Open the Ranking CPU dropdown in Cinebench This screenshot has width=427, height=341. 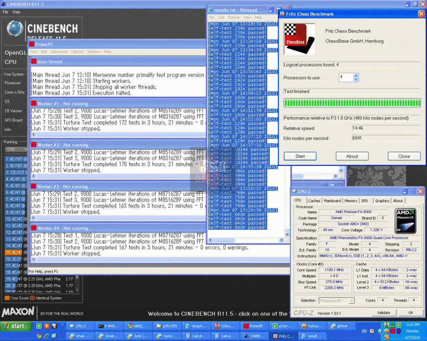pyautogui.click(x=16, y=149)
